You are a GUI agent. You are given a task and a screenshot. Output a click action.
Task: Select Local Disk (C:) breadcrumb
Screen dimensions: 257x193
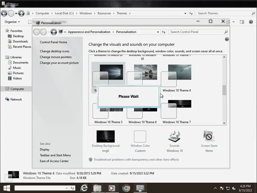click(64, 13)
